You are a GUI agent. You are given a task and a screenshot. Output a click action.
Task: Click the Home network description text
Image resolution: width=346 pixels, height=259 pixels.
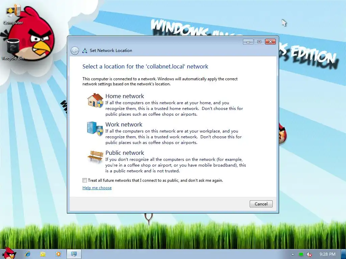pos(174,109)
